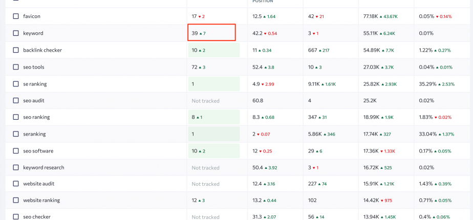Click position cell showing 39 for keyword
The width and height of the screenshot is (473, 220).
[211, 33]
